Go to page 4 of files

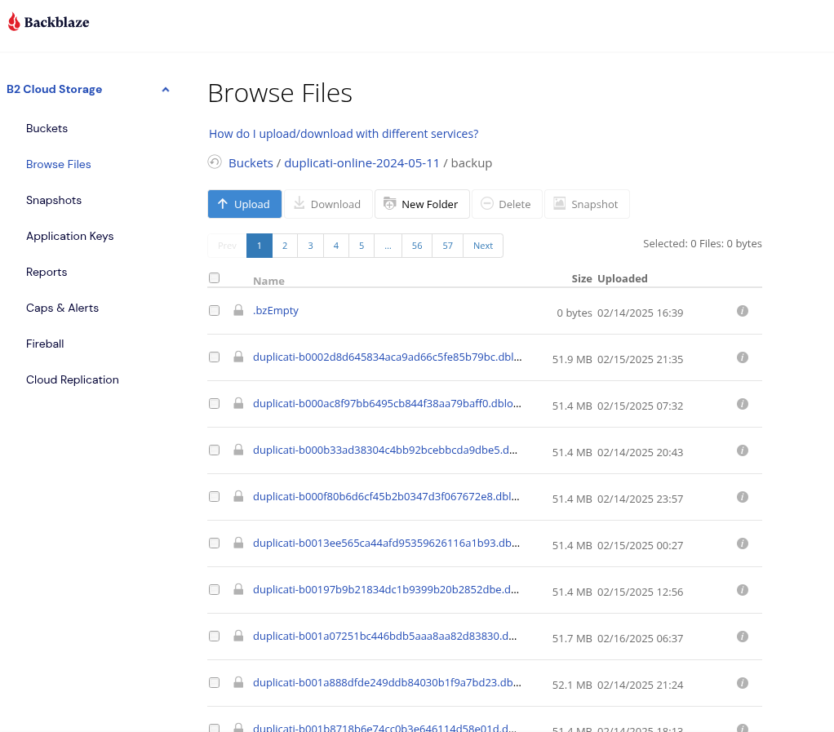click(336, 246)
